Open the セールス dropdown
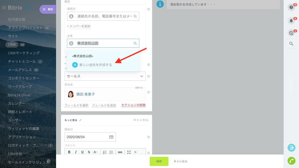This screenshot has height=168, width=299. pos(105,76)
